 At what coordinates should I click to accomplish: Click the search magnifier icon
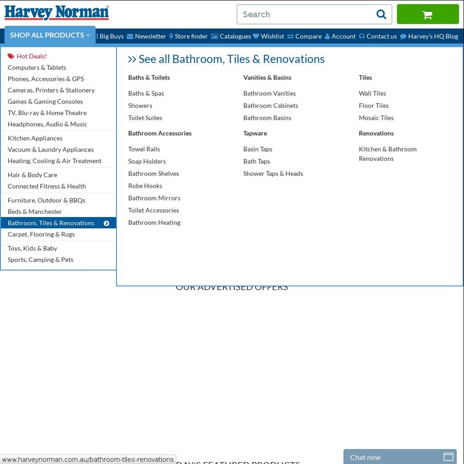click(381, 14)
